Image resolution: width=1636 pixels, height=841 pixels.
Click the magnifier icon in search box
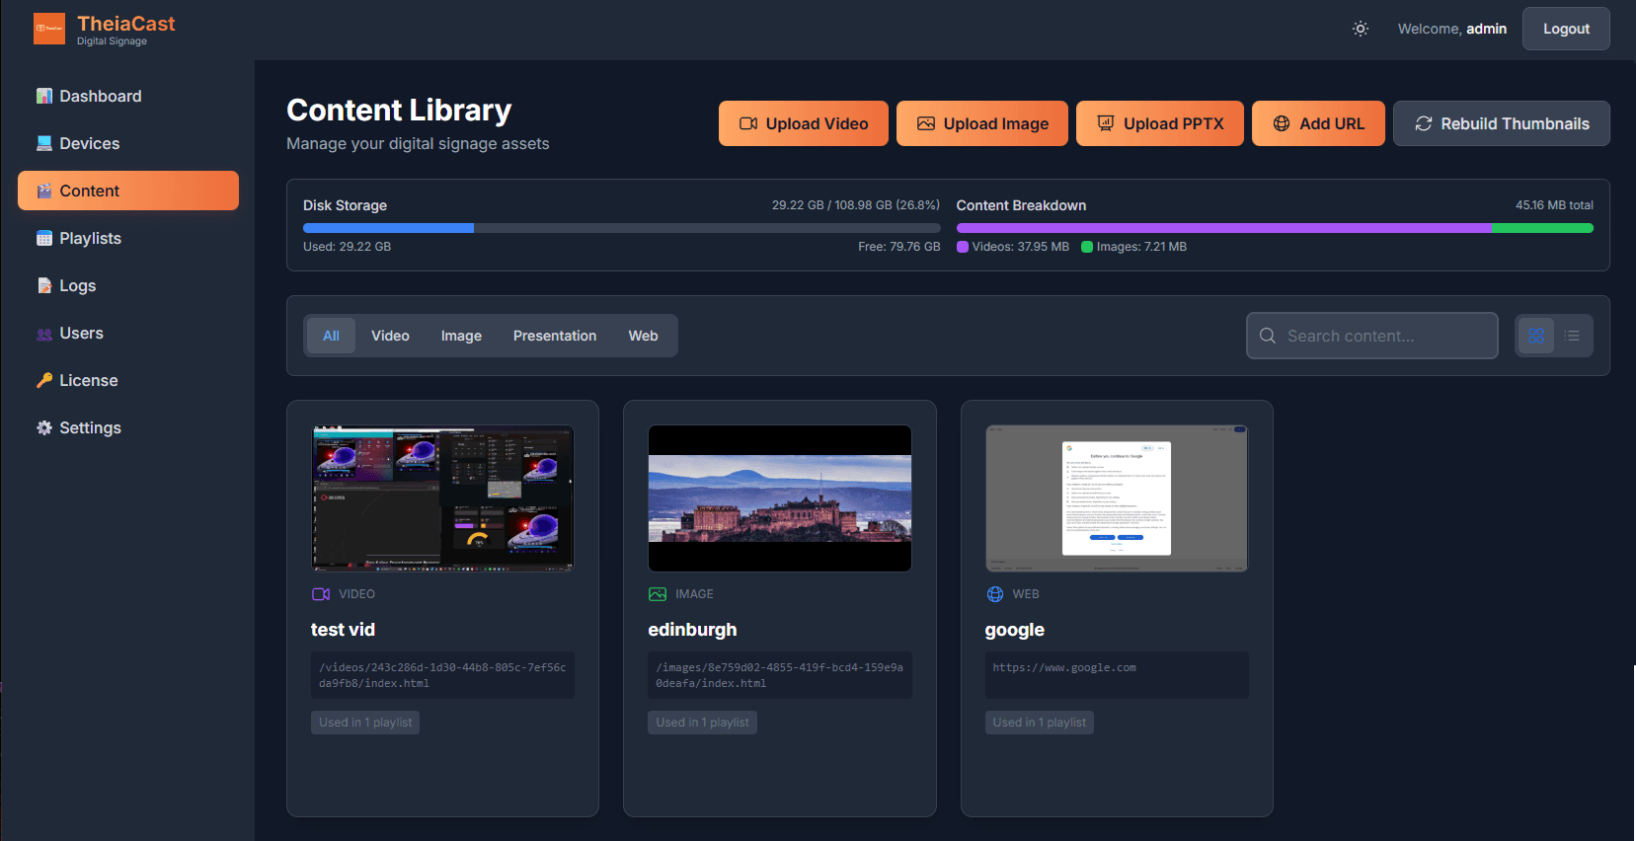click(1268, 336)
